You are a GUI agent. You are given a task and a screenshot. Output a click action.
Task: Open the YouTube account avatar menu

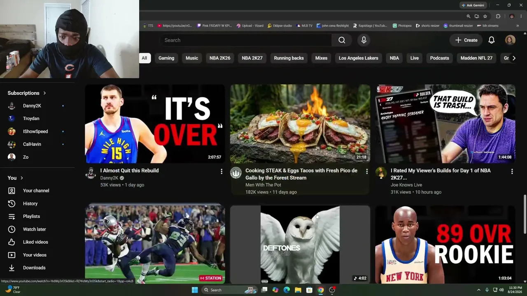(510, 40)
